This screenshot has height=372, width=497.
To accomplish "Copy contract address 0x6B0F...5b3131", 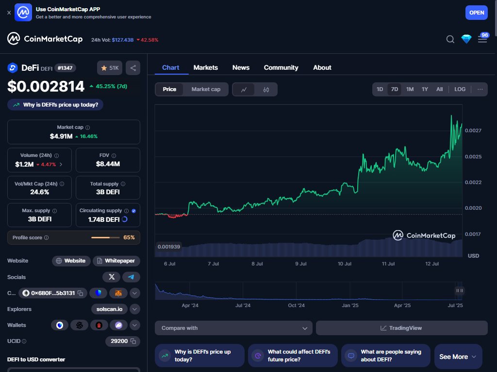I will point(81,293).
